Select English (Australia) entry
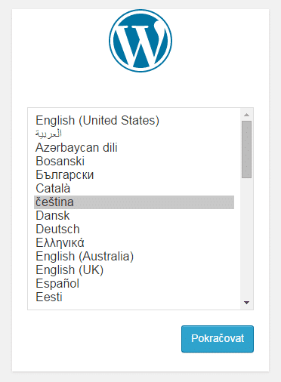The width and height of the screenshot is (281, 382). click(x=134, y=257)
